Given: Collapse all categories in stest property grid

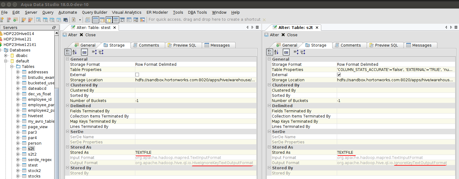Looking at the screenshot, I should click(x=101, y=52).
